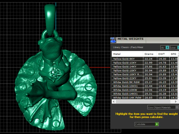This screenshot has width=179, height=134.
Task: Select the White Gold:10KW row
Action: (x=145, y=90)
